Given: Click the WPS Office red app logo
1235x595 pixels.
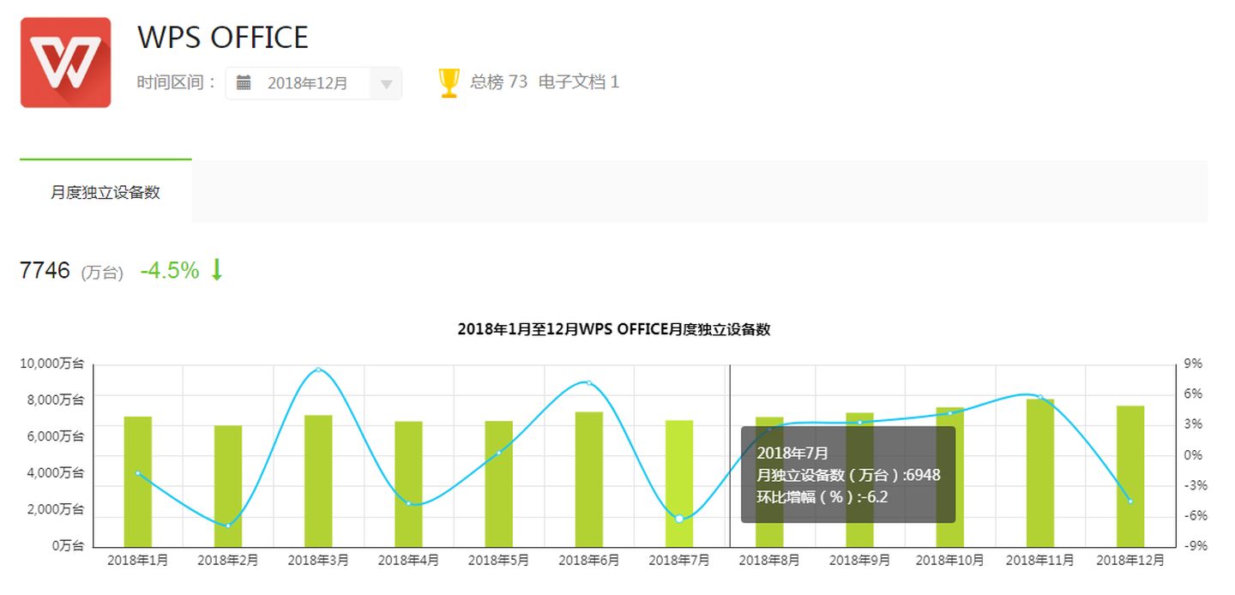Looking at the screenshot, I should (x=66, y=63).
